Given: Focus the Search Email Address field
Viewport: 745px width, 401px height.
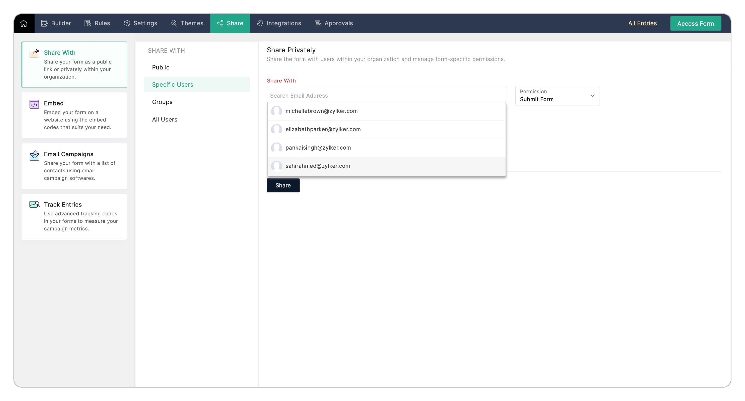Looking at the screenshot, I should click(386, 96).
